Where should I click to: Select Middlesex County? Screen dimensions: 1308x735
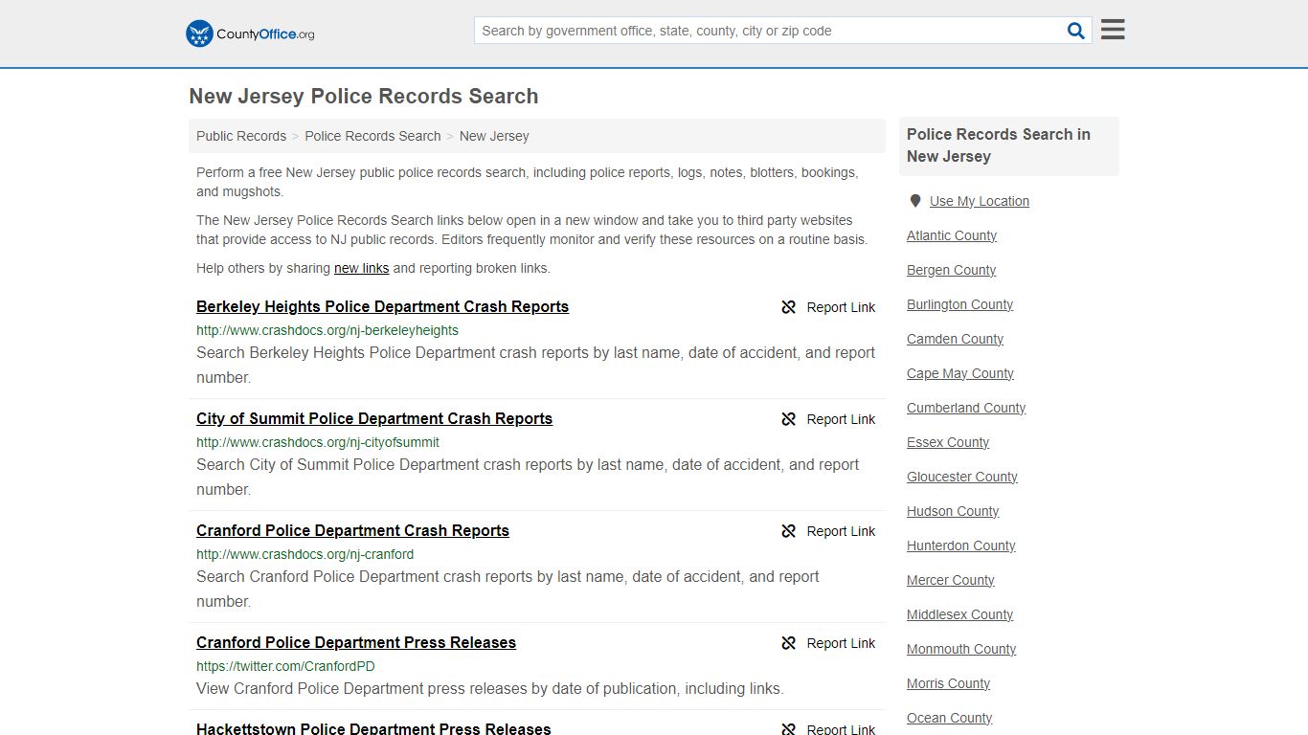(x=959, y=614)
